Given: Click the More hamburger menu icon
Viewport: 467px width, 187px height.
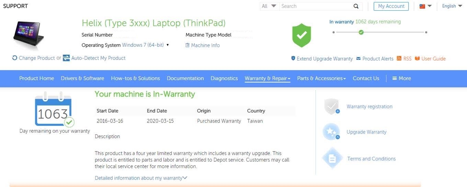Looking at the screenshot, I should tap(395, 78).
